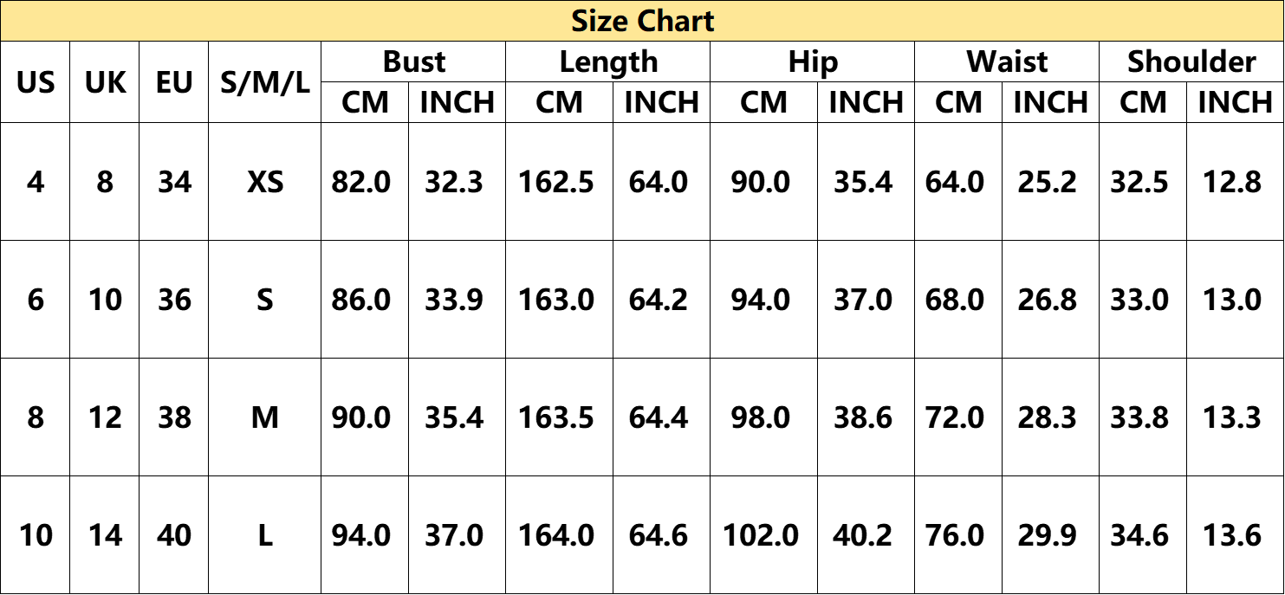Select the 162.5 length value cell
Screen dimensions: 1285x595
coord(556,182)
